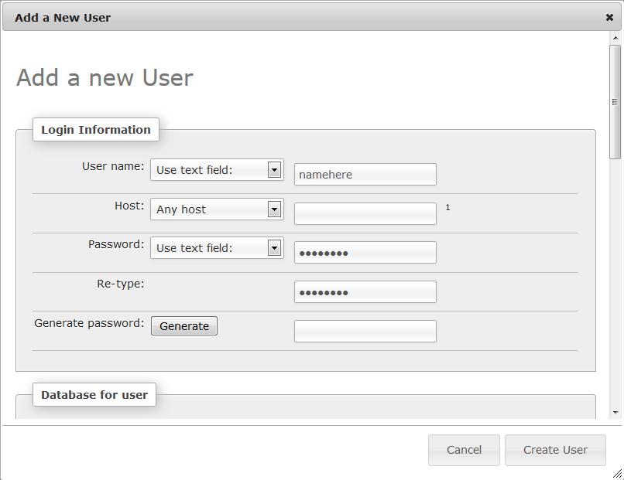Generate a random password

tap(184, 326)
